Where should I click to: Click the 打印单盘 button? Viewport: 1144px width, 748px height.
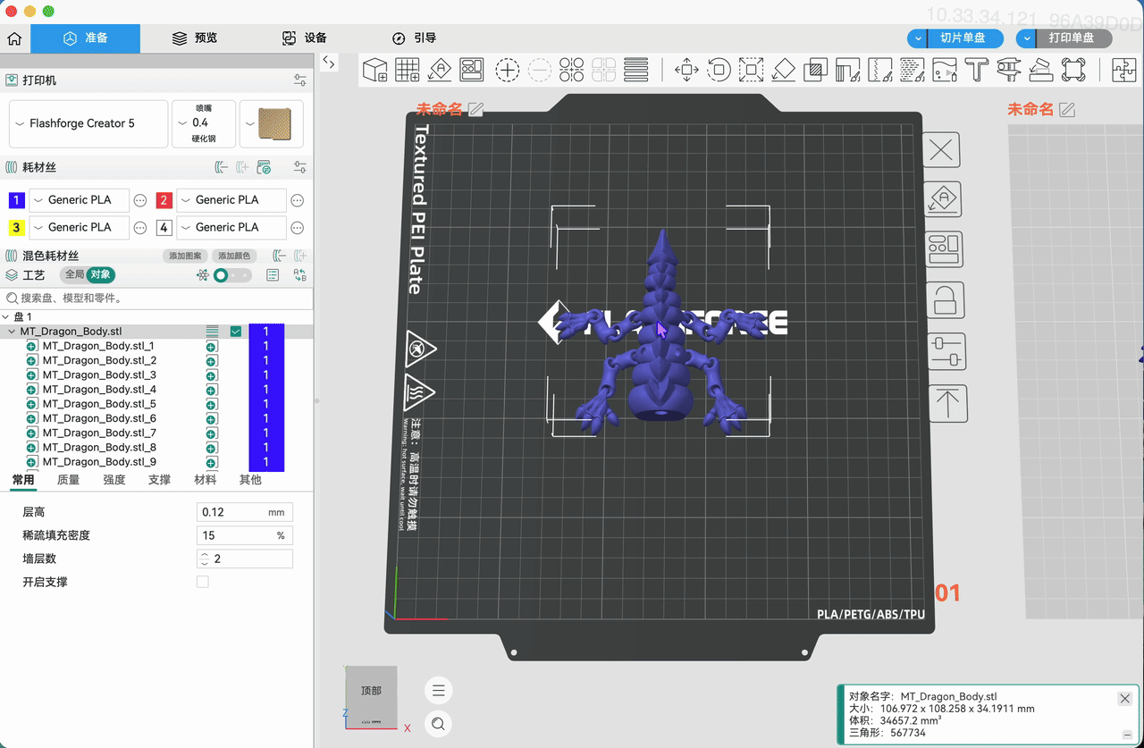[1073, 38]
